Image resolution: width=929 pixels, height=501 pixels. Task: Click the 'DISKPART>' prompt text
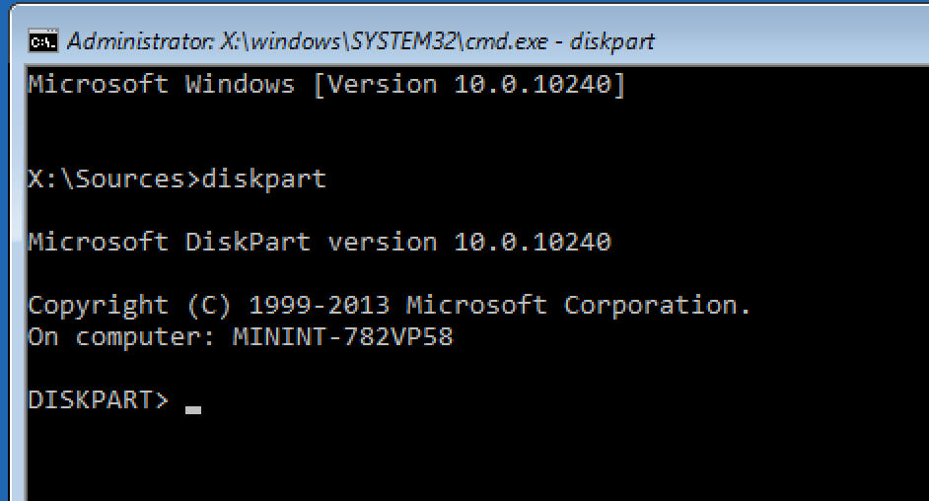[x=99, y=399]
